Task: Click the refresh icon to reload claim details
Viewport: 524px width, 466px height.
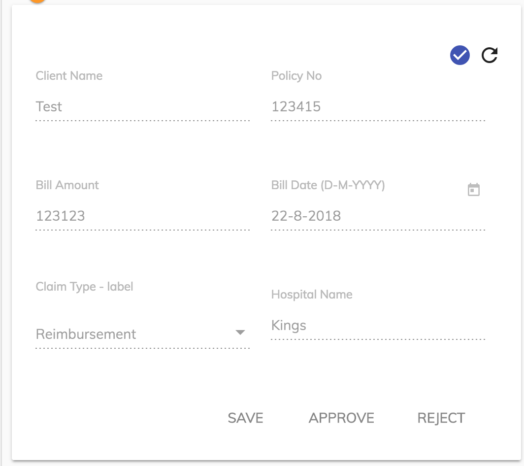Action: (489, 55)
